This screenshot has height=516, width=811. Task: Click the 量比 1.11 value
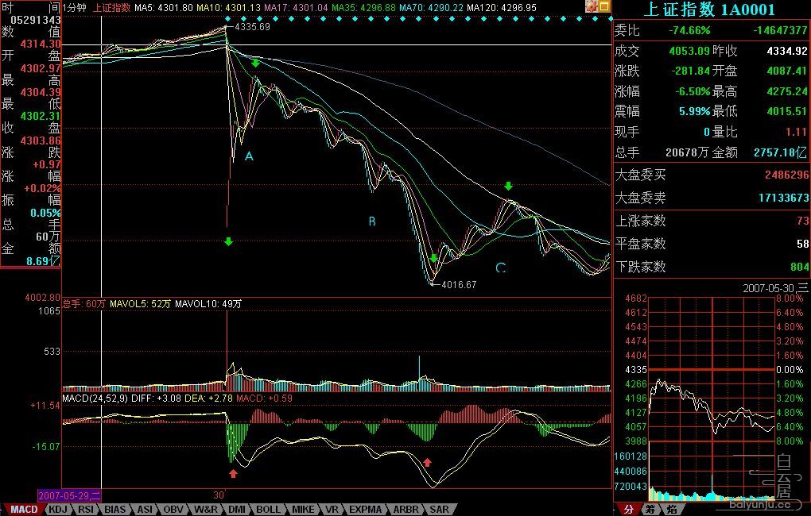[796, 132]
